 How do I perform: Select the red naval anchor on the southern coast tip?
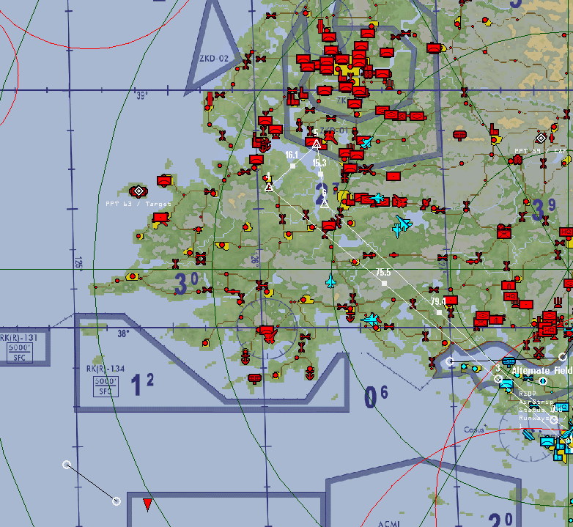[x=310, y=373]
